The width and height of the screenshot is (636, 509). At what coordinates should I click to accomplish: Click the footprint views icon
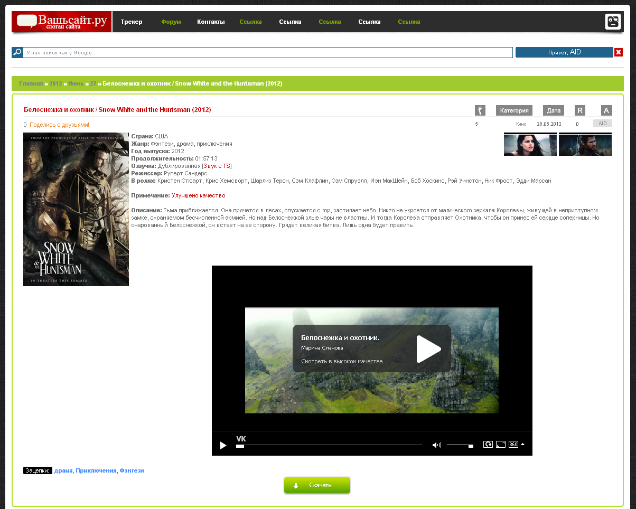coord(480,110)
